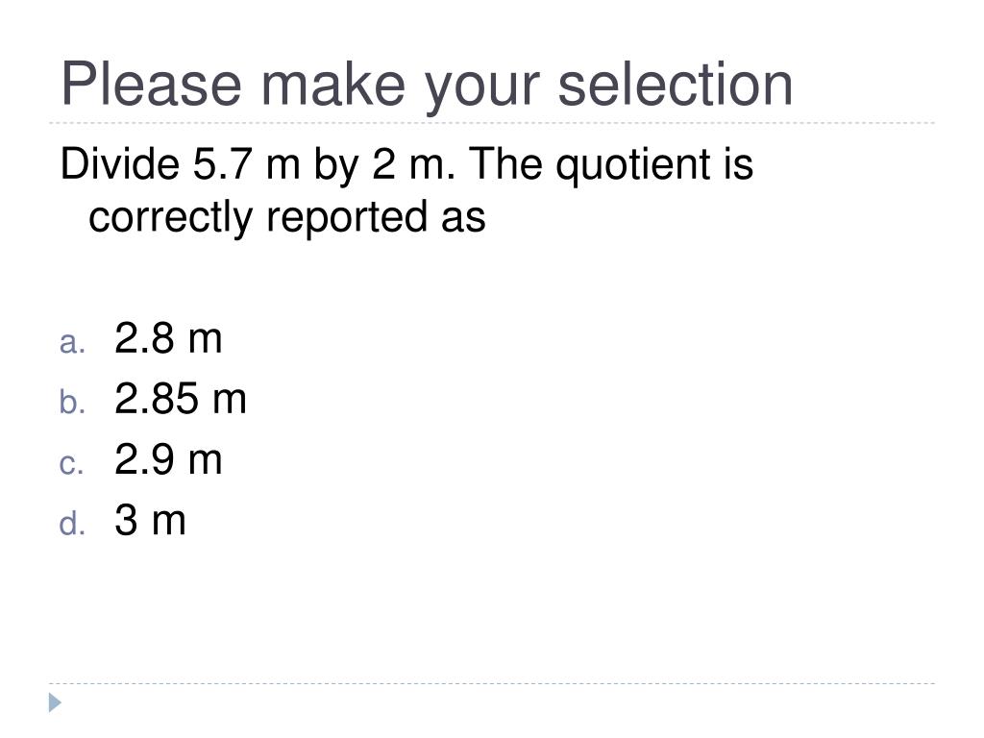Click the title 'Please make your selection'

[427, 86]
